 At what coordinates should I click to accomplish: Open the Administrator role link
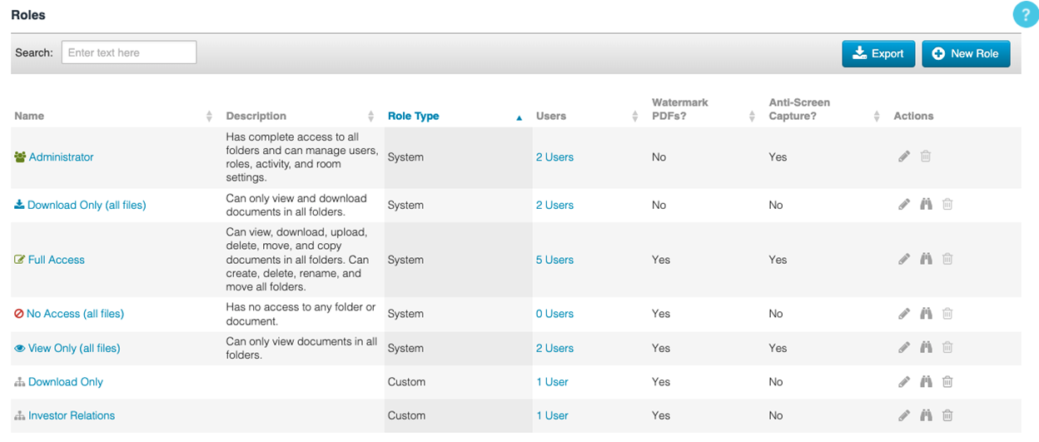[x=61, y=157]
